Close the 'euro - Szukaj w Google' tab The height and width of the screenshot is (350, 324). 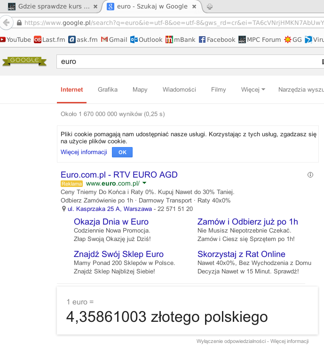click(194, 7)
